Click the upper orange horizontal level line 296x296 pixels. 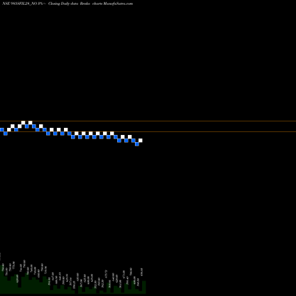148,121
